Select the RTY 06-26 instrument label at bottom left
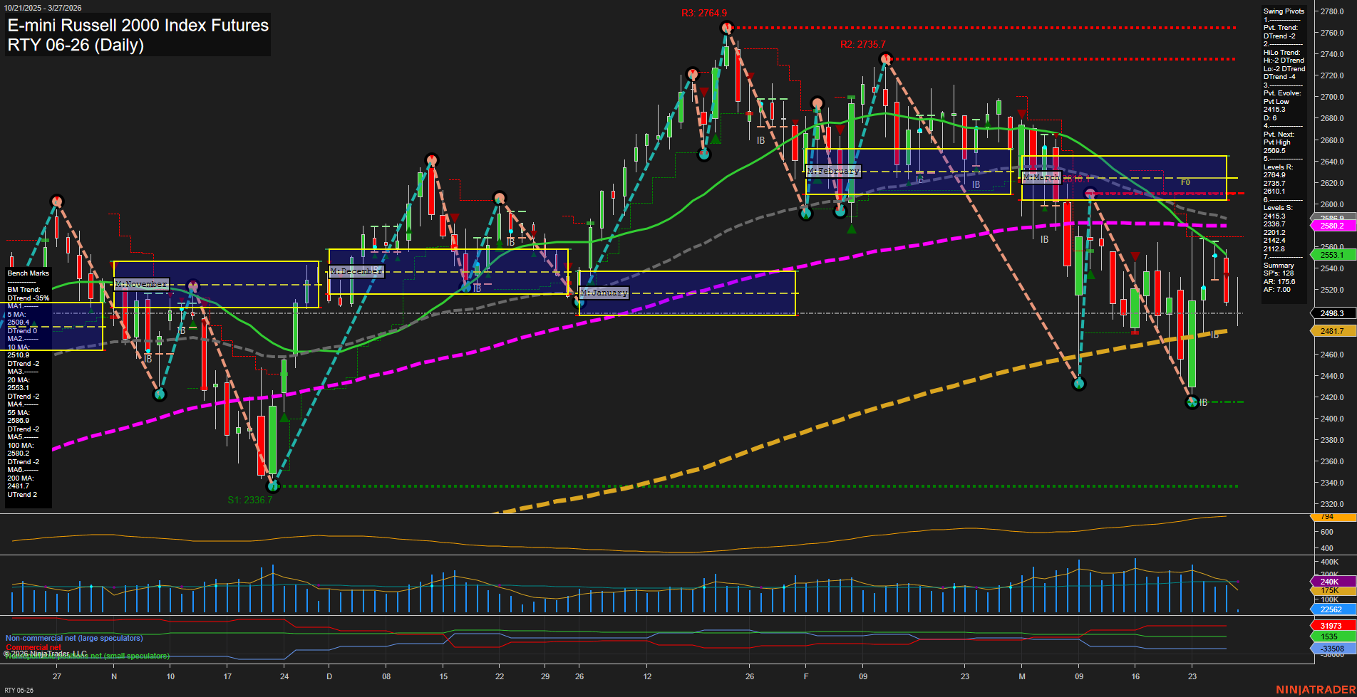The height and width of the screenshot is (697, 1357). click(x=18, y=690)
